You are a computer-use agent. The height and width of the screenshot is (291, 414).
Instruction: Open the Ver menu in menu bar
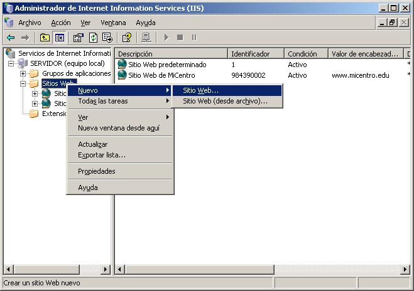(x=85, y=23)
